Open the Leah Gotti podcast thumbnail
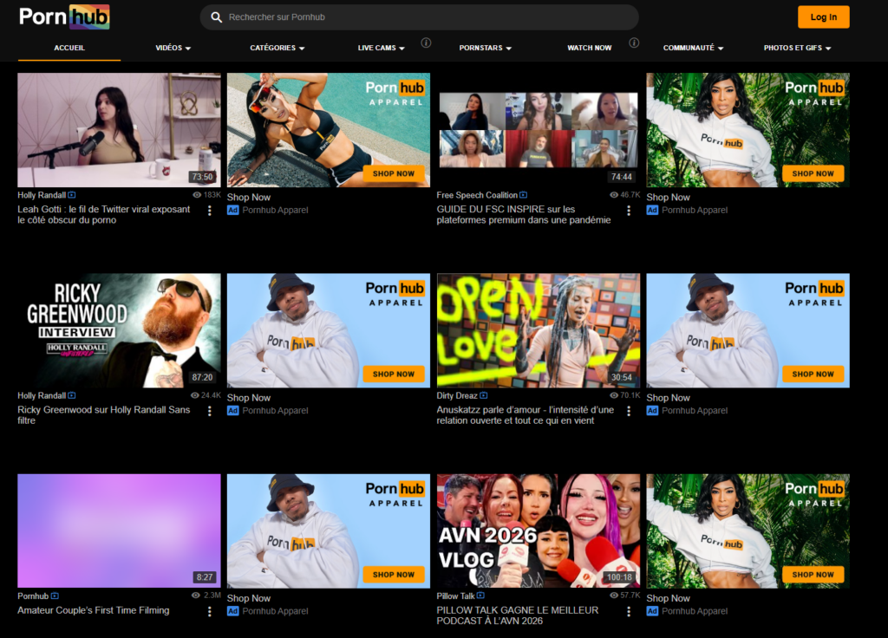Image resolution: width=888 pixels, height=638 pixels. [x=119, y=130]
